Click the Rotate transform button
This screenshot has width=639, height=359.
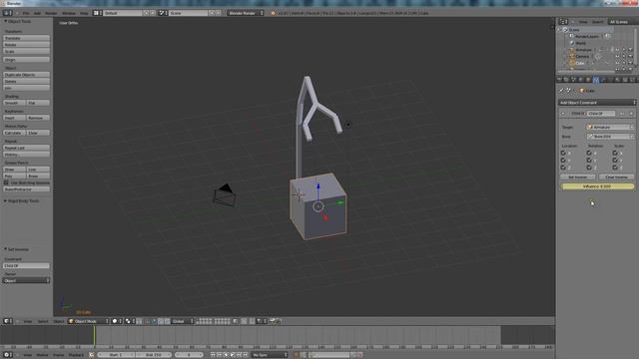[27, 44]
